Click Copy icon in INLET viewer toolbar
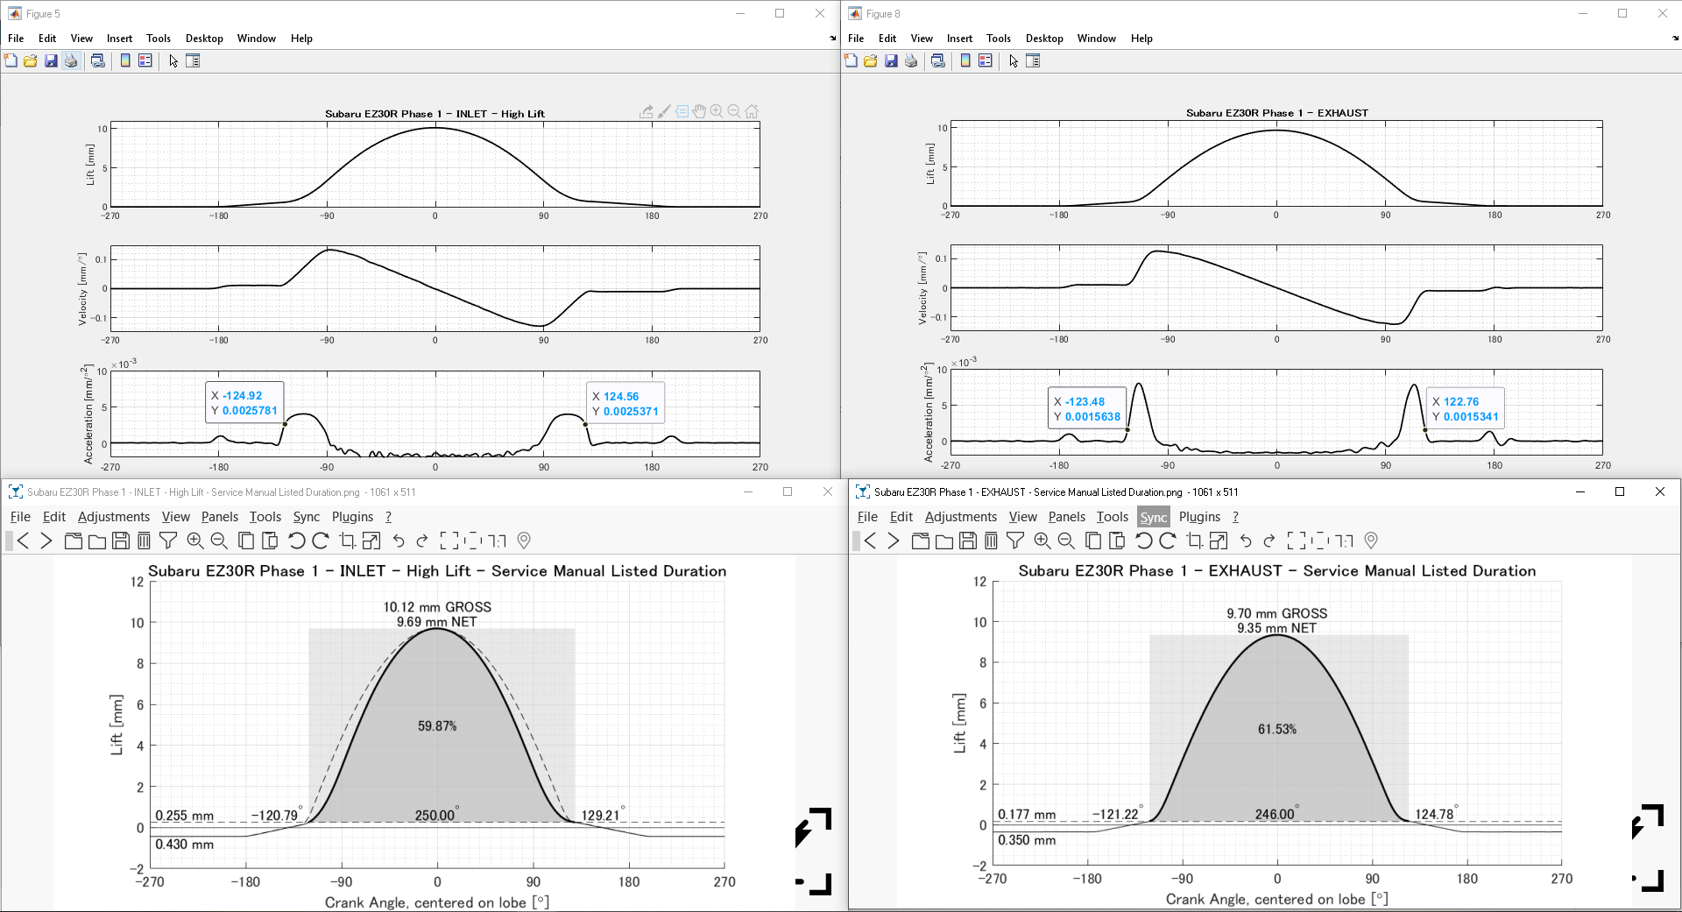 [x=246, y=541]
